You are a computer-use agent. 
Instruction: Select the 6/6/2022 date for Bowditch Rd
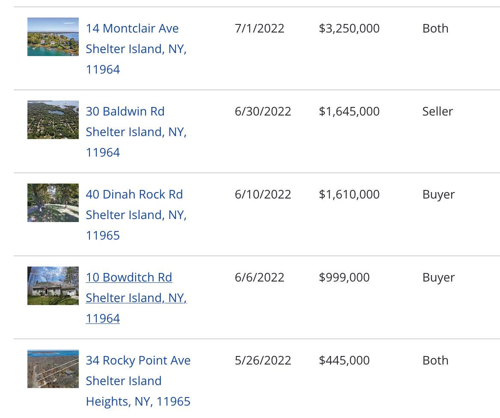click(x=259, y=277)
